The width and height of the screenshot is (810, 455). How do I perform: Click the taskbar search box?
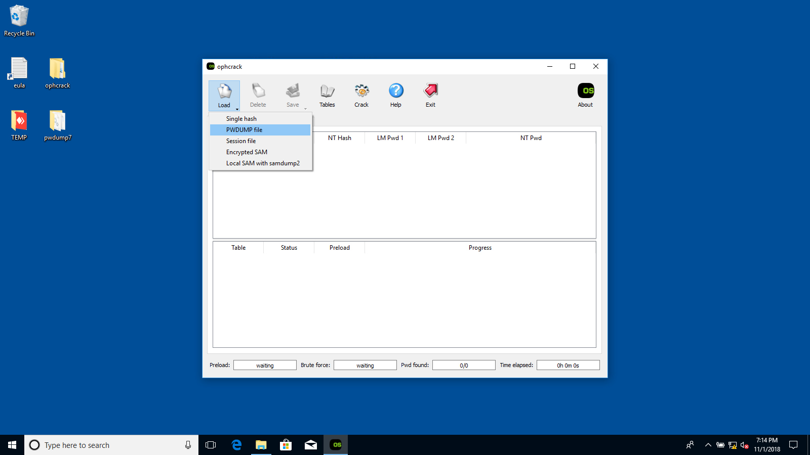[111, 445]
